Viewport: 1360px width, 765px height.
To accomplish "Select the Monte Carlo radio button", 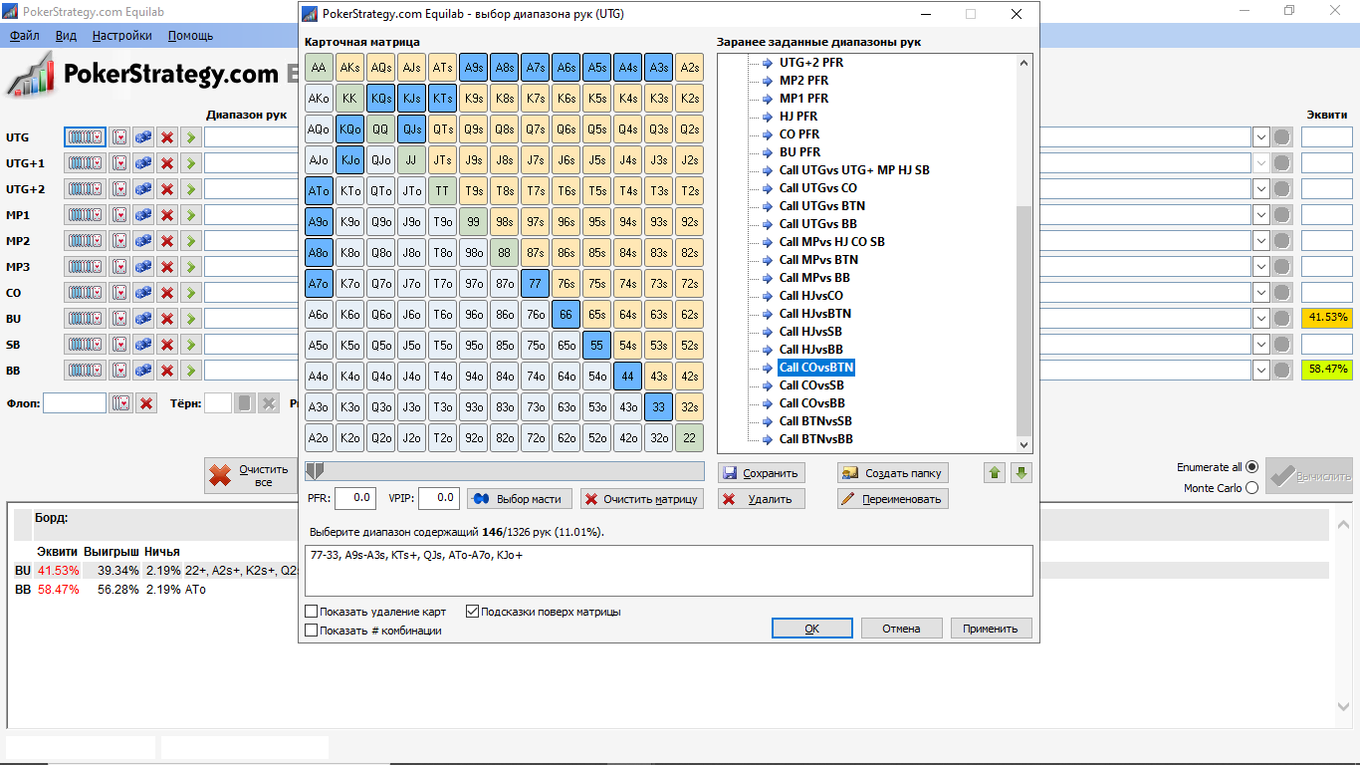I will click(x=1251, y=487).
